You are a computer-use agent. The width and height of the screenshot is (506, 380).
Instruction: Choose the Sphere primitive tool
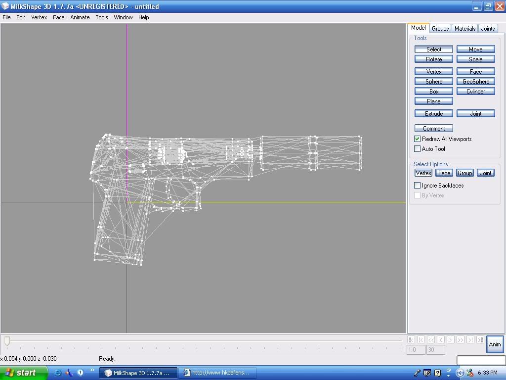(434, 82)
